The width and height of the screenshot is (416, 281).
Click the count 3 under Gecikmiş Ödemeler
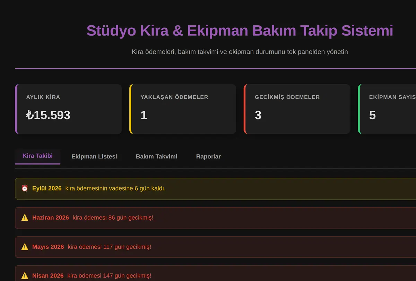[258, 115]
